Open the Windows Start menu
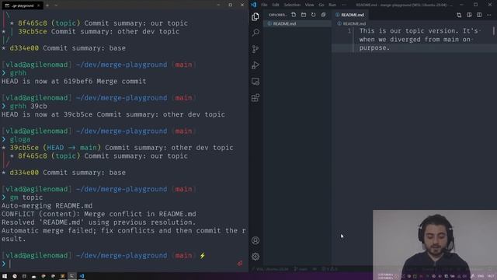 click(5, 276)
